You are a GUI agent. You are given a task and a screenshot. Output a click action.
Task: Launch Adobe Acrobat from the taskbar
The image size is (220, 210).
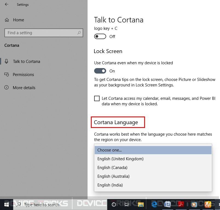point(181,204)
